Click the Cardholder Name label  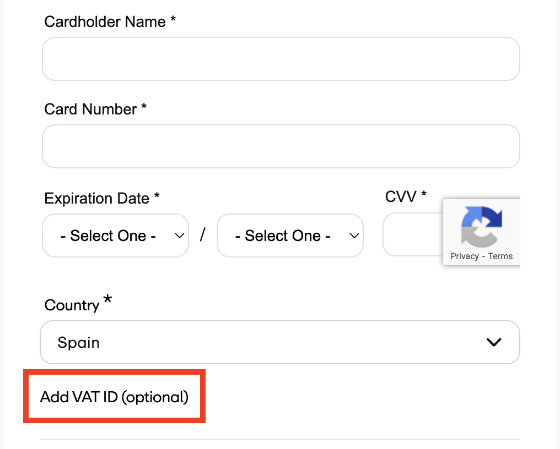point(104,22)
